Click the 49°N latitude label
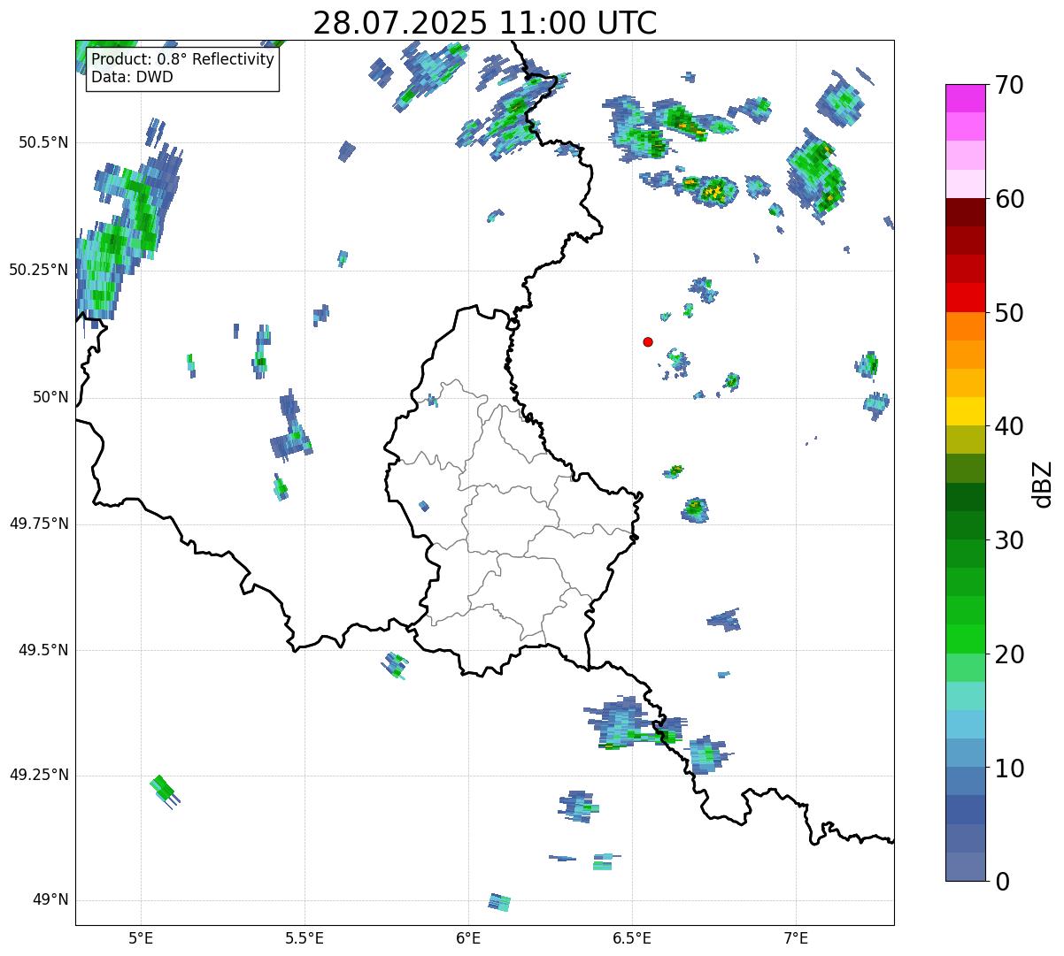This screenshot has height=956, width=1064. click(x=50, y=900)
